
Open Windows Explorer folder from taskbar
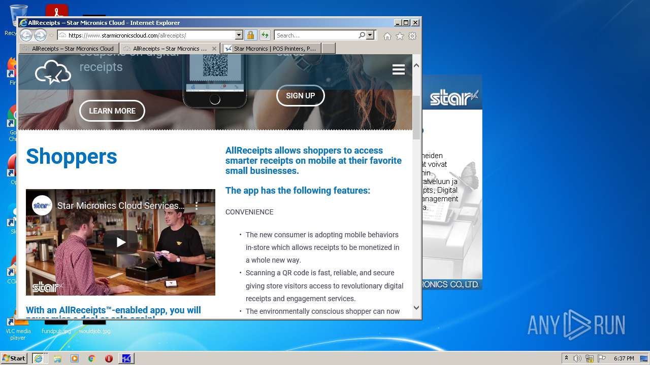click(x=57, y=358)
